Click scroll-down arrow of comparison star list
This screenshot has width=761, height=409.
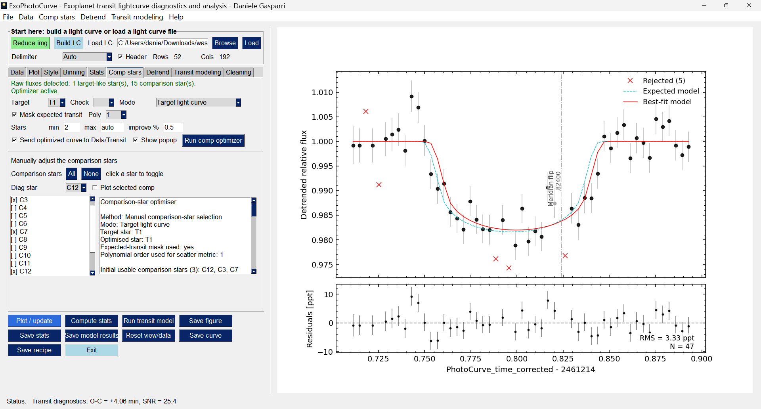tap(92, 273)
